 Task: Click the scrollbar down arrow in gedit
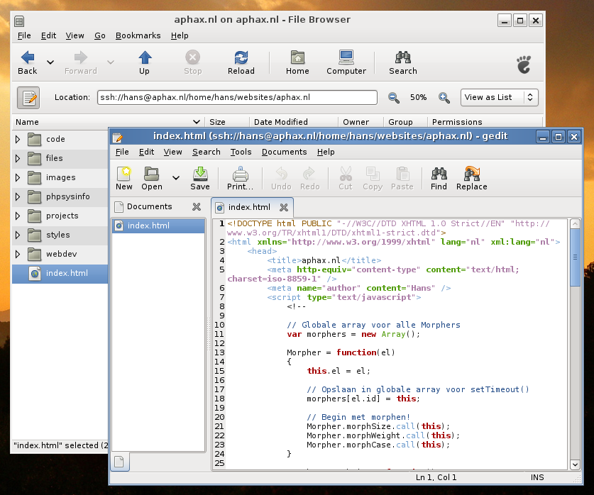tap(575, 465)
